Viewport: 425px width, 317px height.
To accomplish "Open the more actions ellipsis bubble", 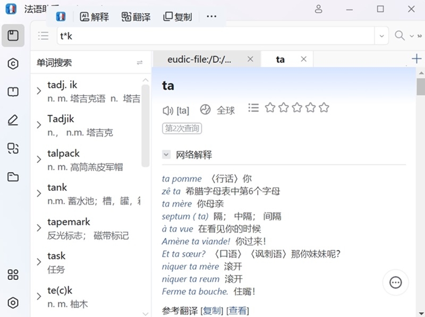I will pos(395,282).
